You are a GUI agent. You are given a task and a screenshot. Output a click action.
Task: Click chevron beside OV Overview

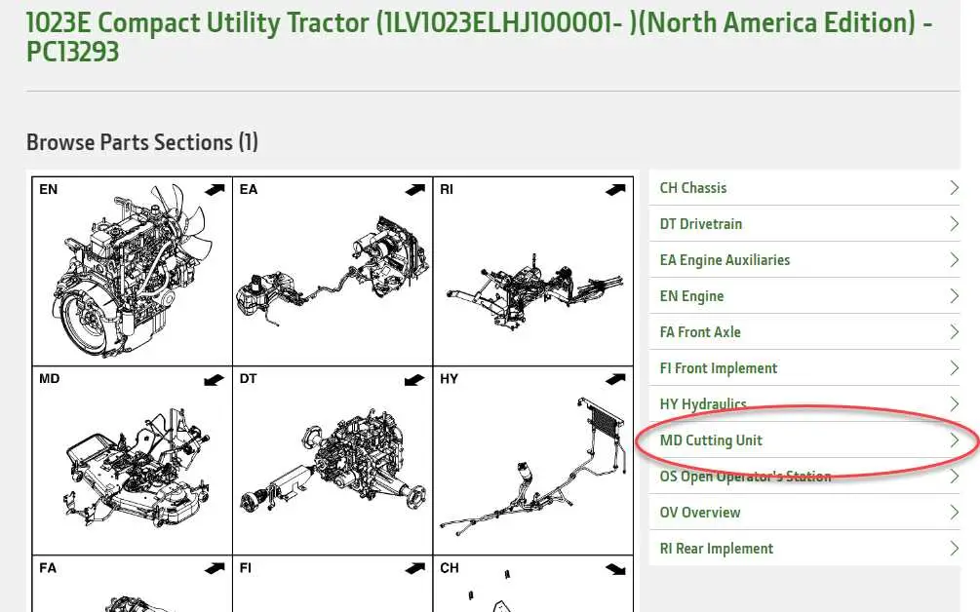(x=954, y=512)
